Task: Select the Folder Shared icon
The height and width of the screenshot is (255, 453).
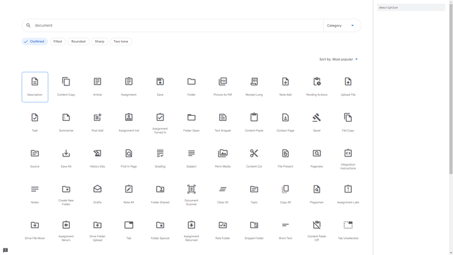Action: click(x=160, y=189)
